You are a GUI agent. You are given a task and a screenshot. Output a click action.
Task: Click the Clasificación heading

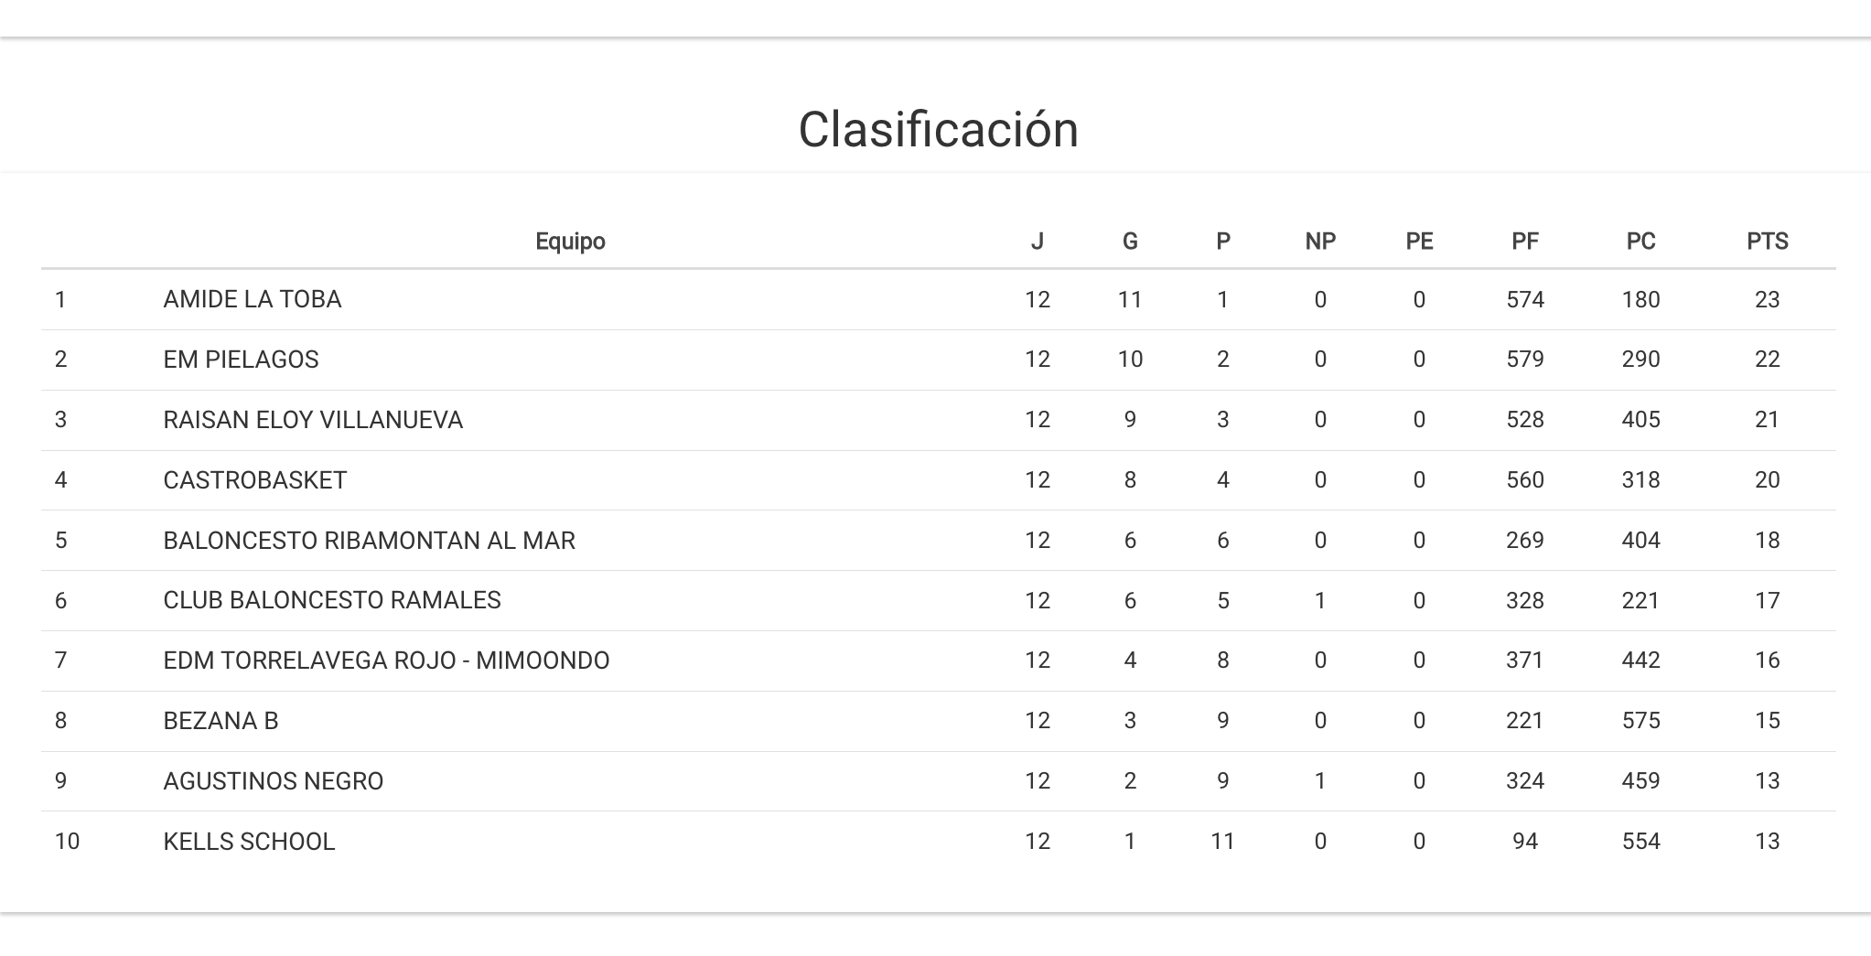(938, 130)
